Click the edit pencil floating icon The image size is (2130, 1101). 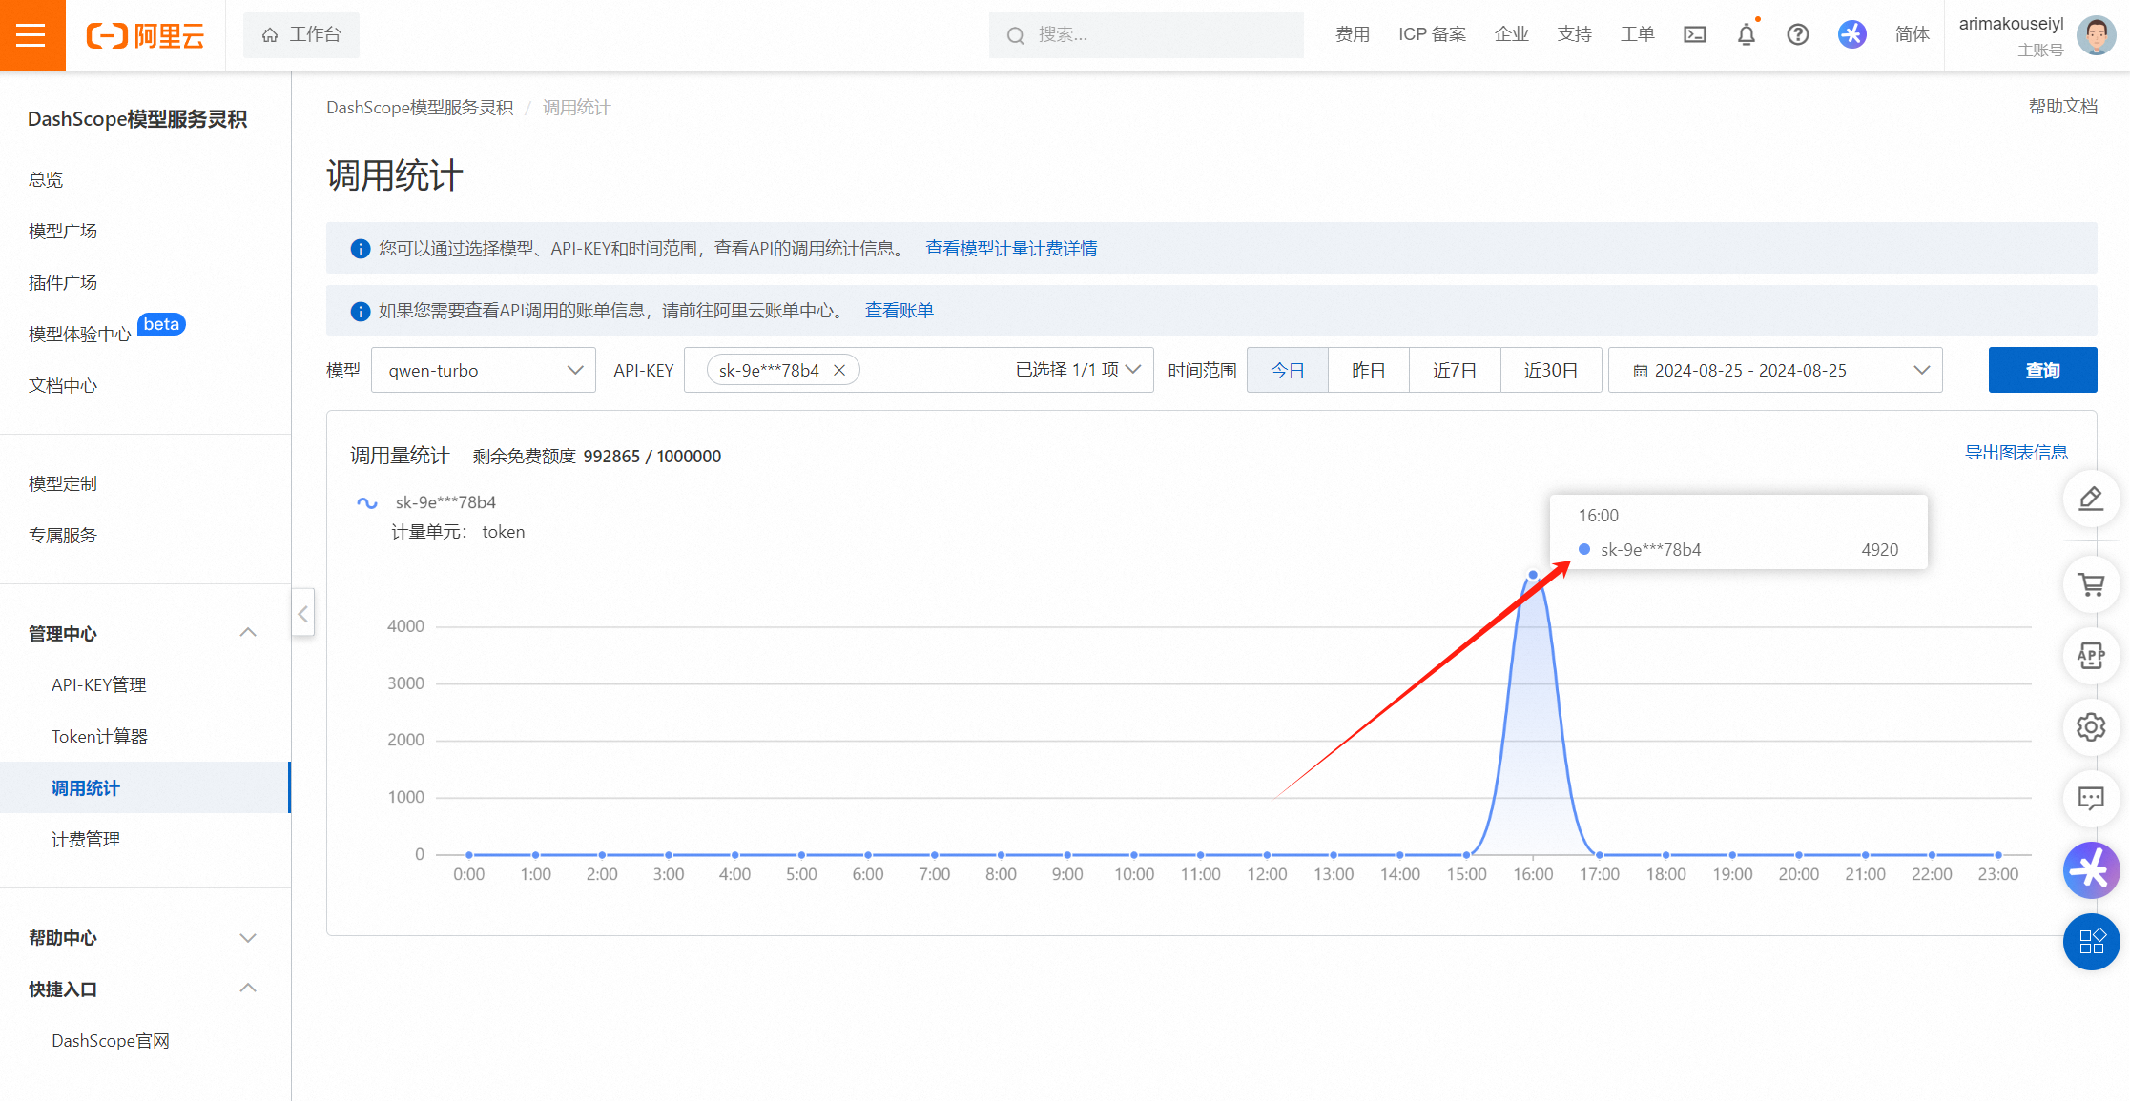[x=2091, y=499]
